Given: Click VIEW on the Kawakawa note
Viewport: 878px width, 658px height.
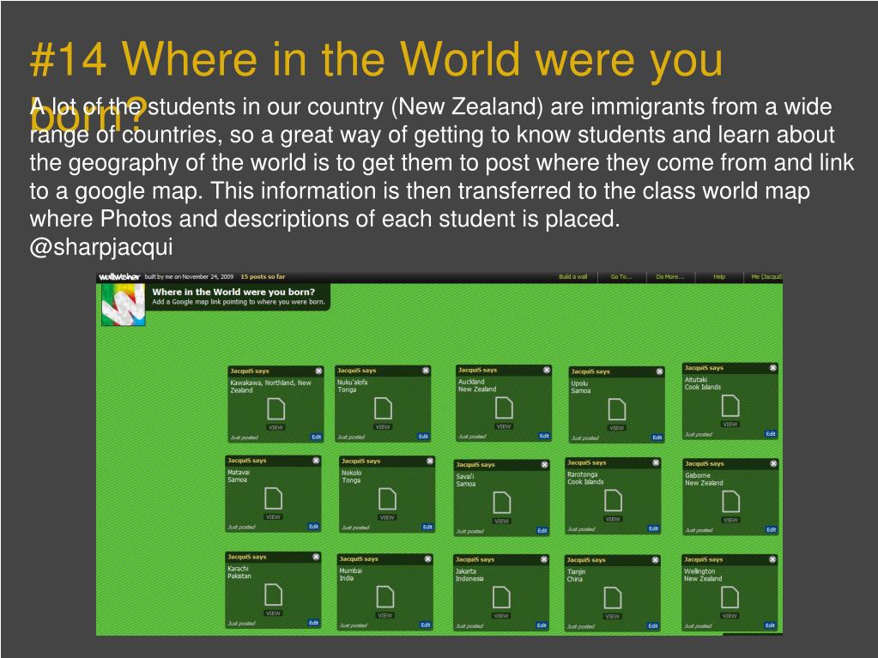Looking at the screenshot, I should click(x=276, y=427).
